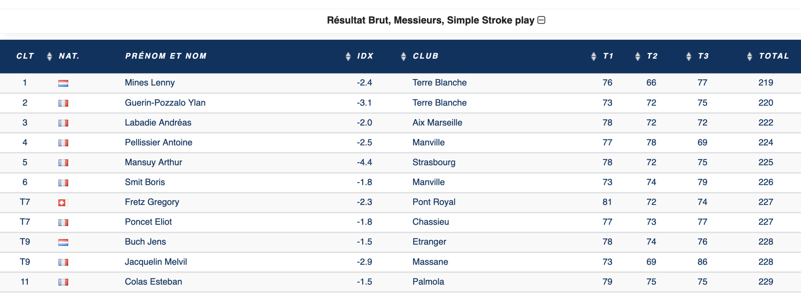Click the French flag beside Colas Esteban
Image resolution: width=801 pixels, height=295 pixels.
[63, 282]
